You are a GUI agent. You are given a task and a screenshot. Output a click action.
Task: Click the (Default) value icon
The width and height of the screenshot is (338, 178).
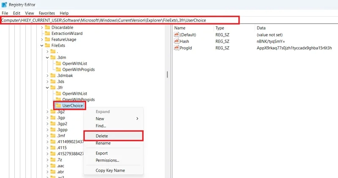pos(177,35)
